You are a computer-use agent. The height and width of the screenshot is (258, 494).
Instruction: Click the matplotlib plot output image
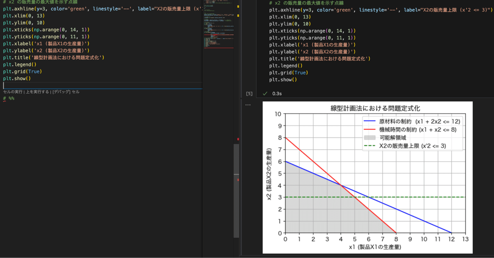(366, 177)
